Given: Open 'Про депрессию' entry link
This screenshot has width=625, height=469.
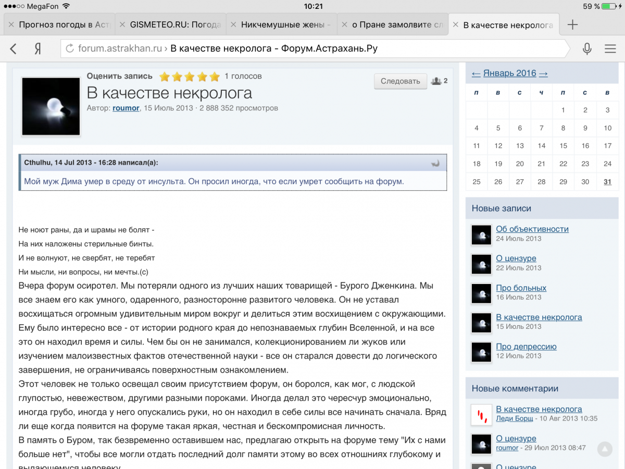Looking at the screenshot, I should tap(527, 347).
